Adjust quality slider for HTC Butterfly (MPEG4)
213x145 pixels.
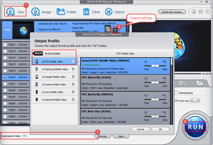click(155, 100)
